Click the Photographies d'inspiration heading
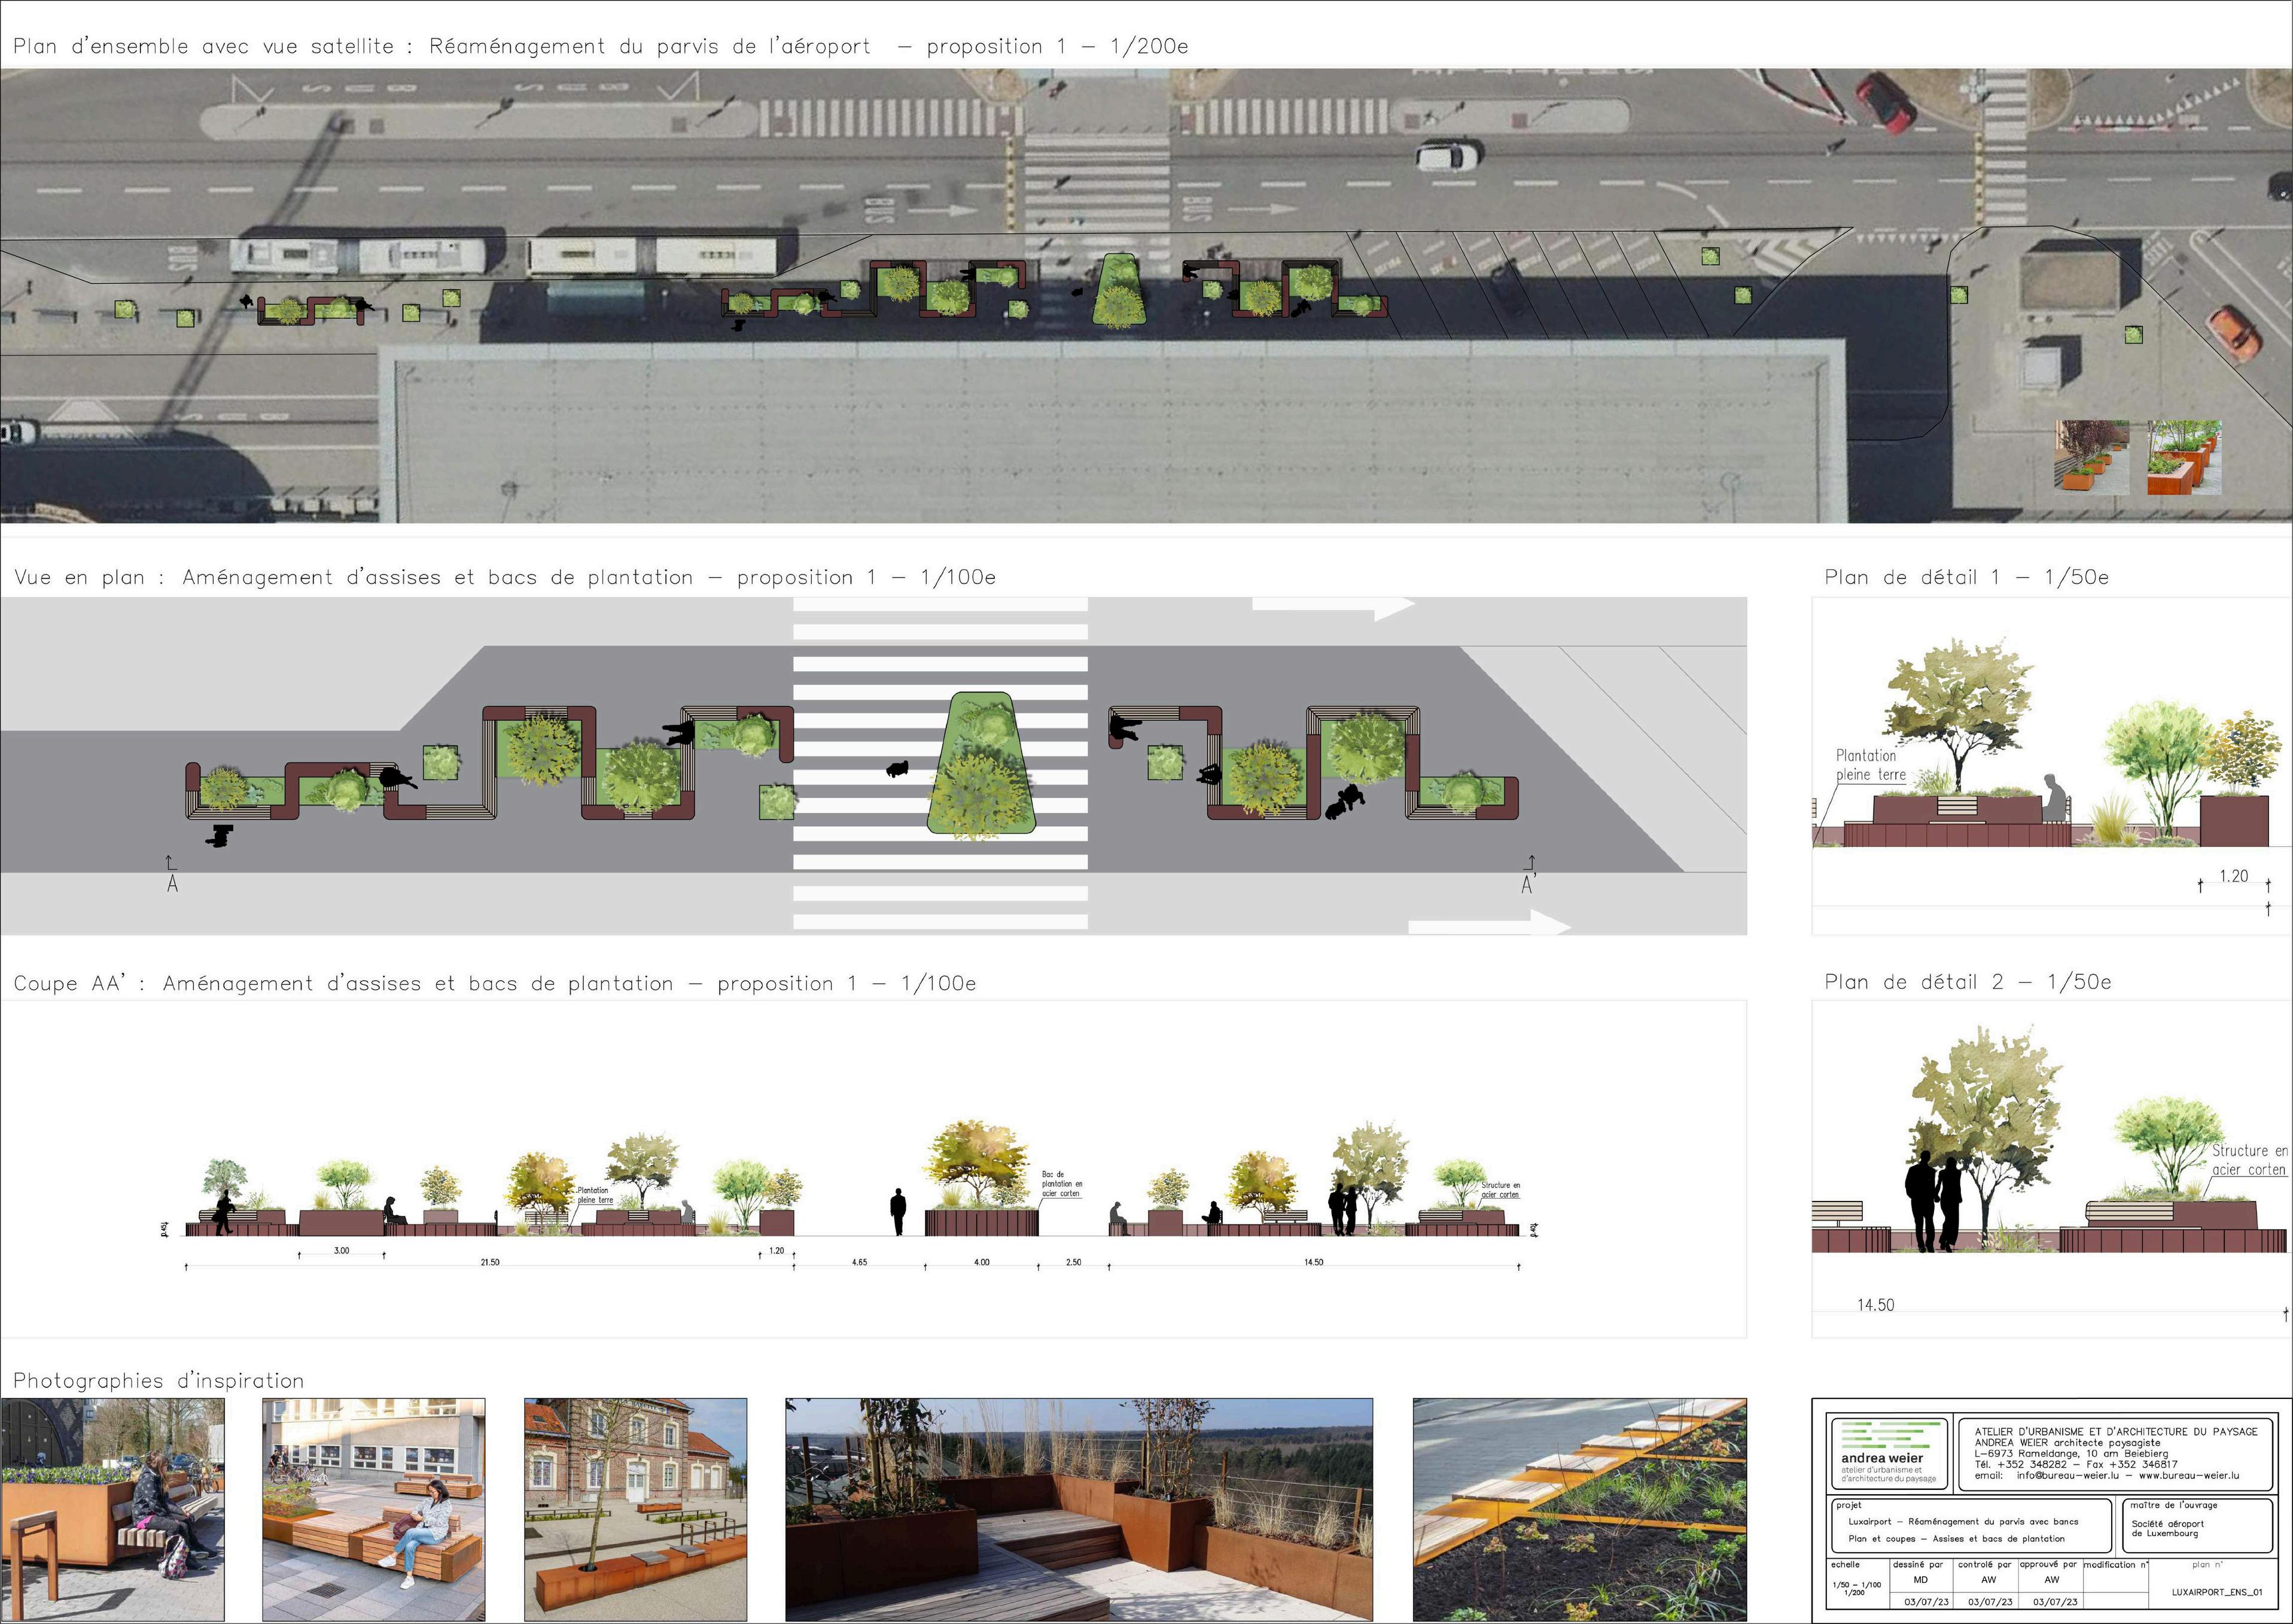The height and width of the screenshot is (1624, 2293). (x=158, y=1381)
